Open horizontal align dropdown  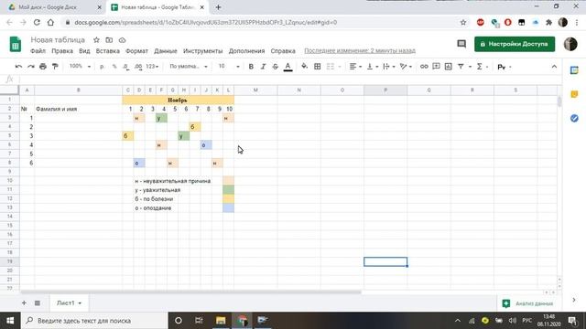(x=355, y=67)
